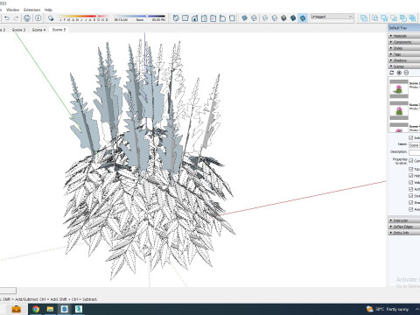420x315 pixels.
Task: Open Model Info via the info icon
Action: pos(38,18)
